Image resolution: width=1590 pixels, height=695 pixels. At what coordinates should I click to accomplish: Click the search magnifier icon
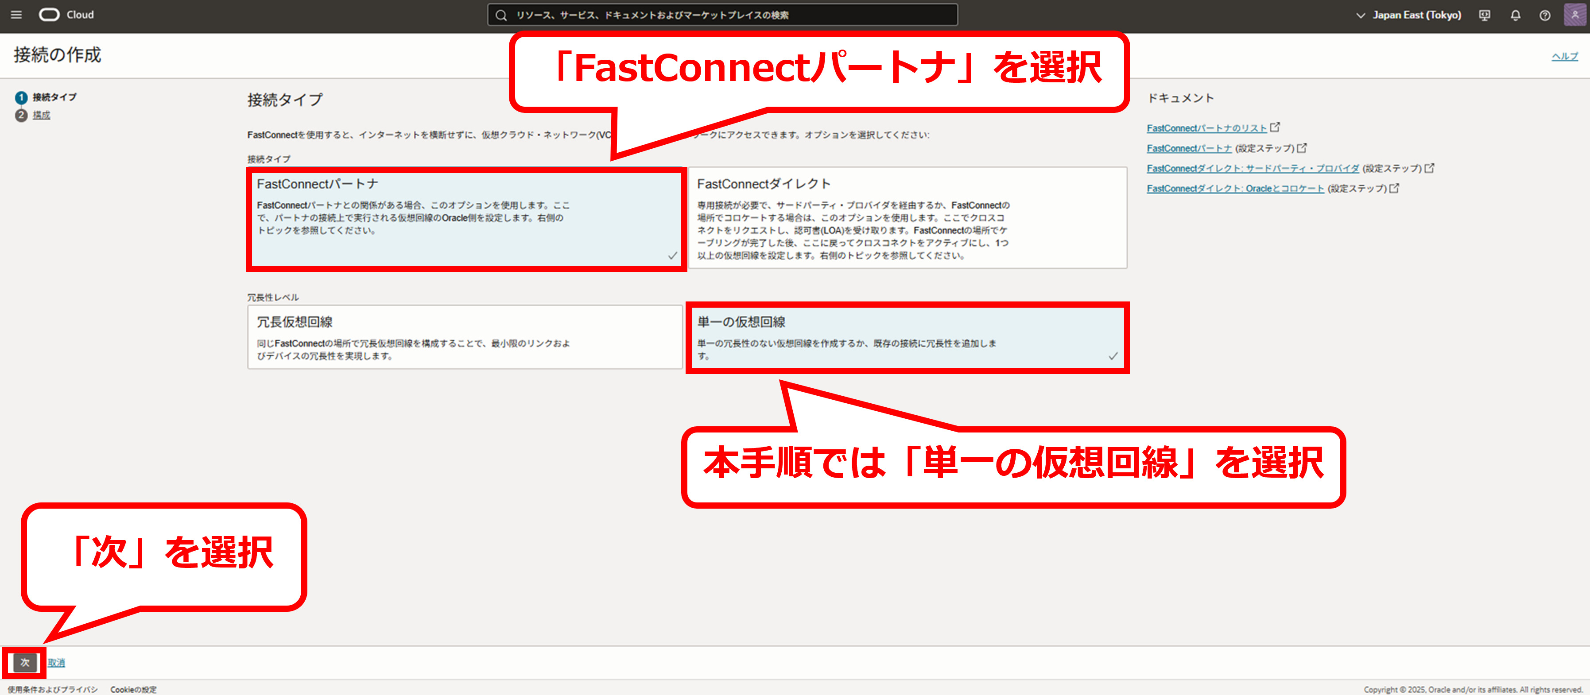(x=501, y=15)
